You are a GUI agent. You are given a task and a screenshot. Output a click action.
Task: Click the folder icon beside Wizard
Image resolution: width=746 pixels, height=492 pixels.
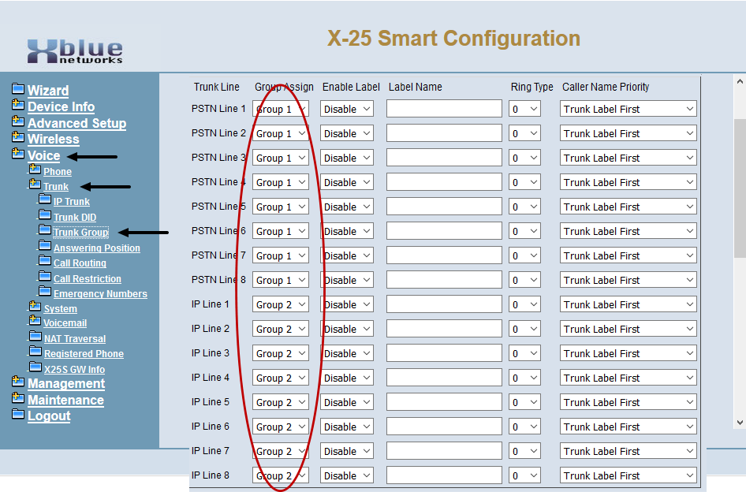[x=18, y=88]
